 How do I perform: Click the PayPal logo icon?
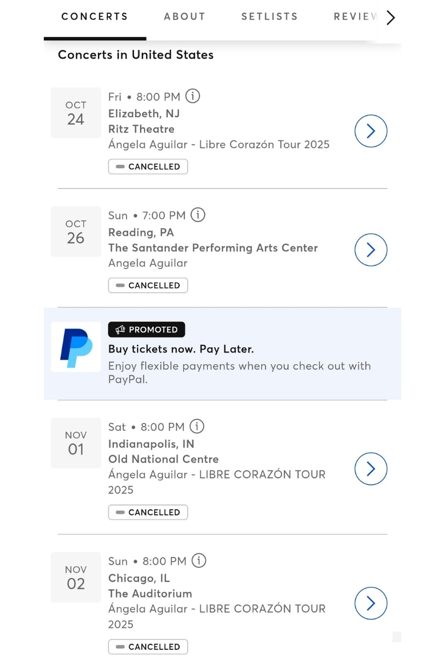pyautogui.click(x=76, y=347)
